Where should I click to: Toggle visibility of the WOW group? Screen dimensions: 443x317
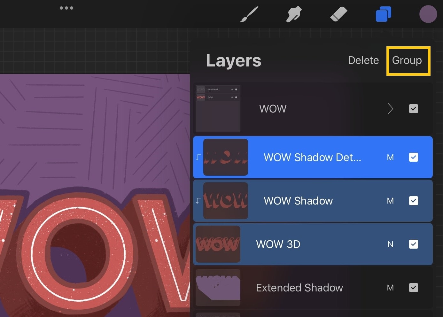(413, 109)
